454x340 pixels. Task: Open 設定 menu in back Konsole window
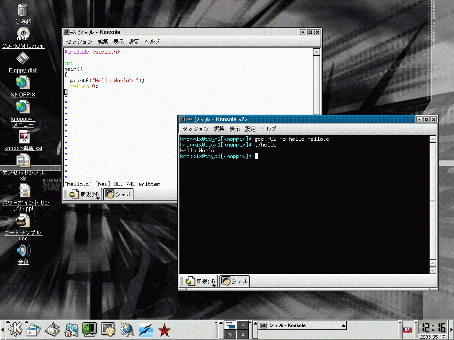(x=134, y=42)
